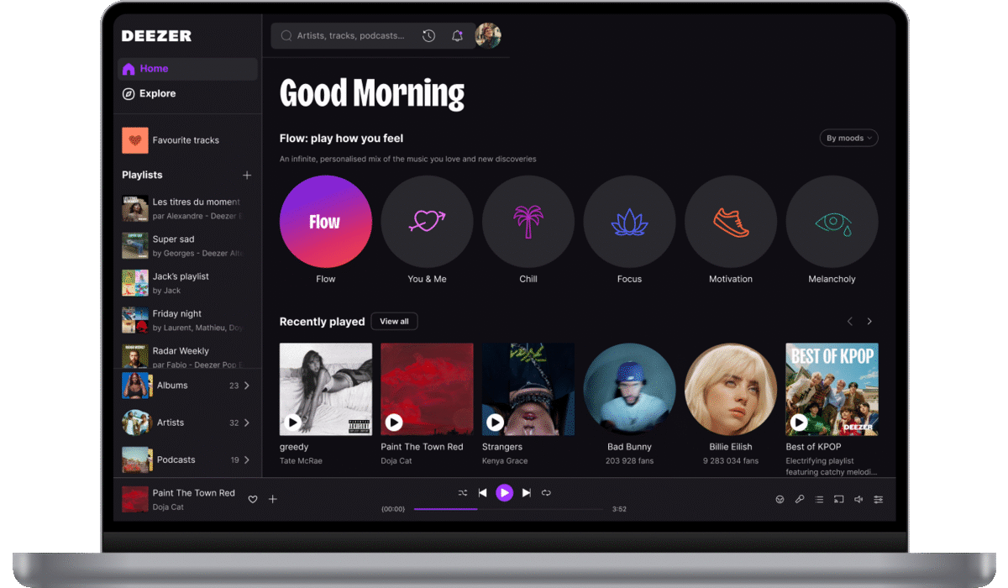The height and width of the screenshot is (588, 1008).
Task: Open listening history clock icon
Action: click(x=428, y=36)
